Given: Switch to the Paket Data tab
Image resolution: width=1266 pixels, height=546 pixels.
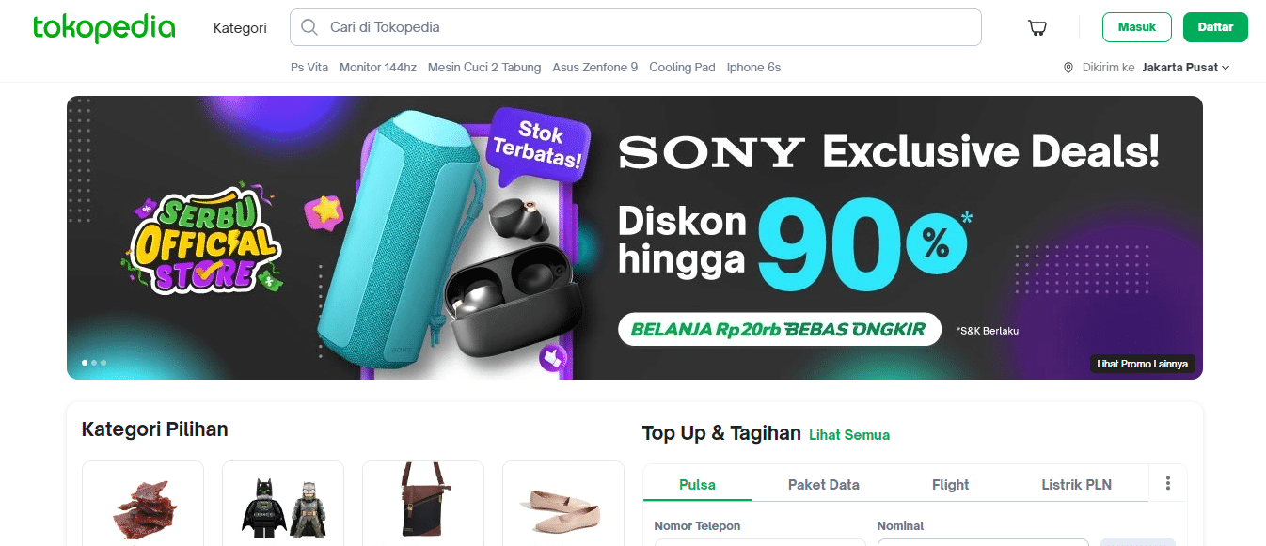Looking at the screenshot, I should pos(823,485).
